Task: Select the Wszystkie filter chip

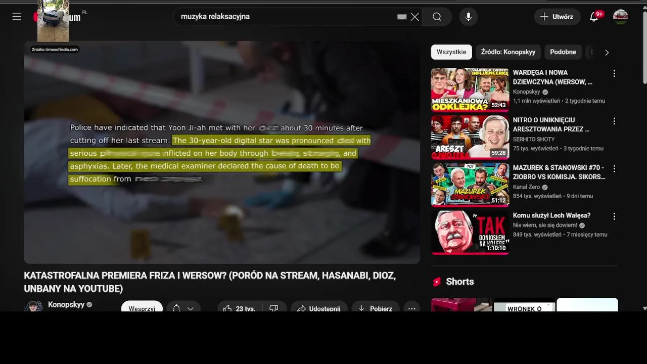Action: tap(451, 52)
